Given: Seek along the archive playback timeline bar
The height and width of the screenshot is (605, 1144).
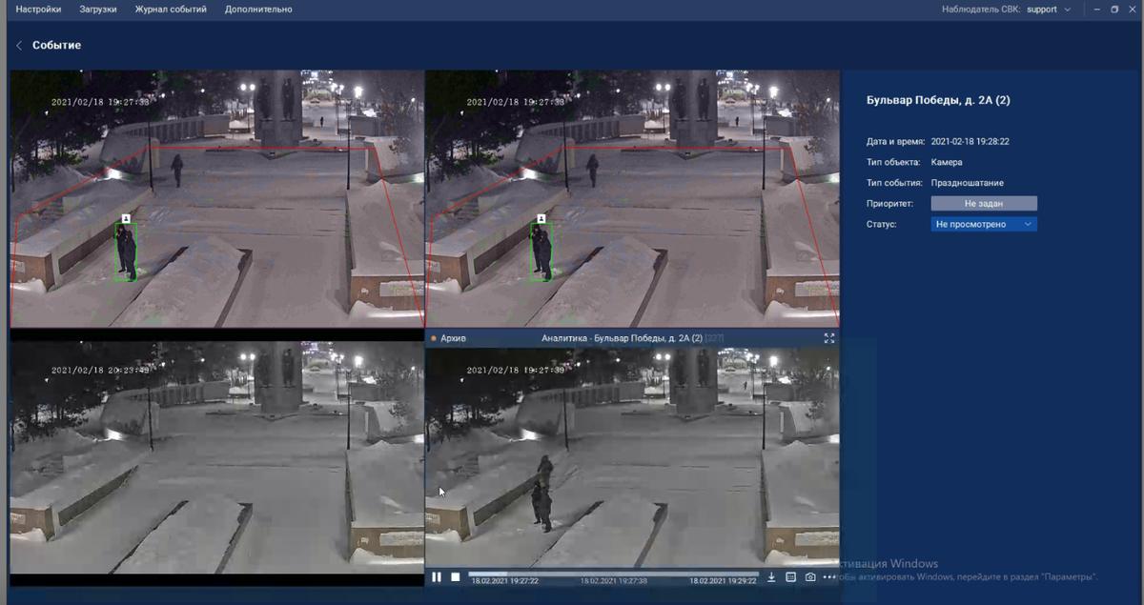Looking at the screenshot, I should click(613, 574).
